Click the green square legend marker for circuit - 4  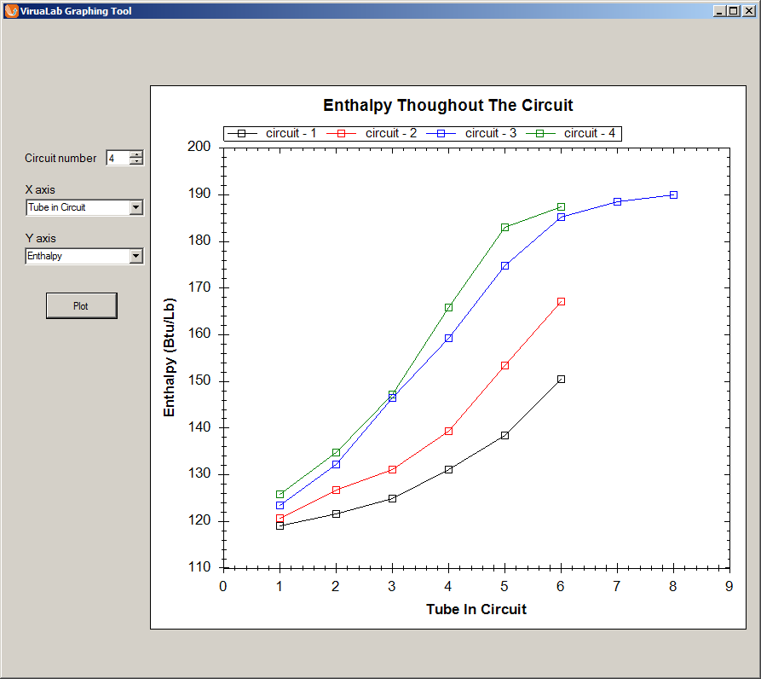tap(539, 133)
